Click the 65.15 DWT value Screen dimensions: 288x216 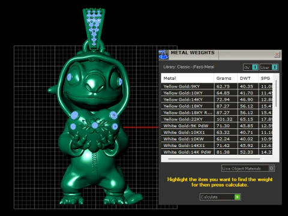point(247,119)
